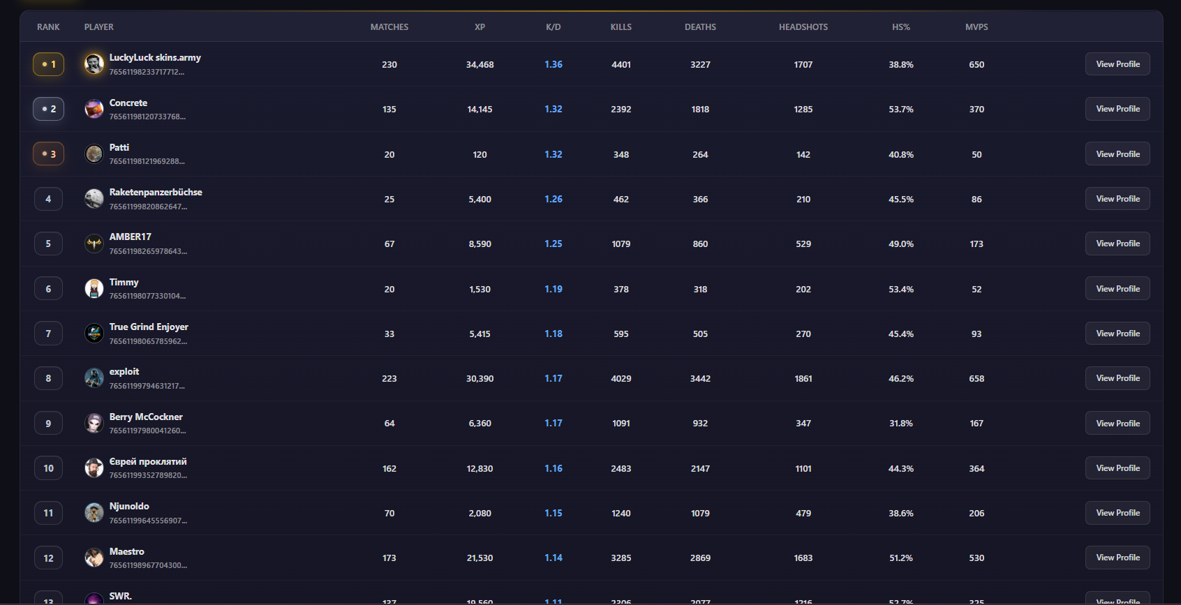This screenshot has height=605, width=1181.
Task: Click K/D value 1.25
Action: tap(554, 244)
